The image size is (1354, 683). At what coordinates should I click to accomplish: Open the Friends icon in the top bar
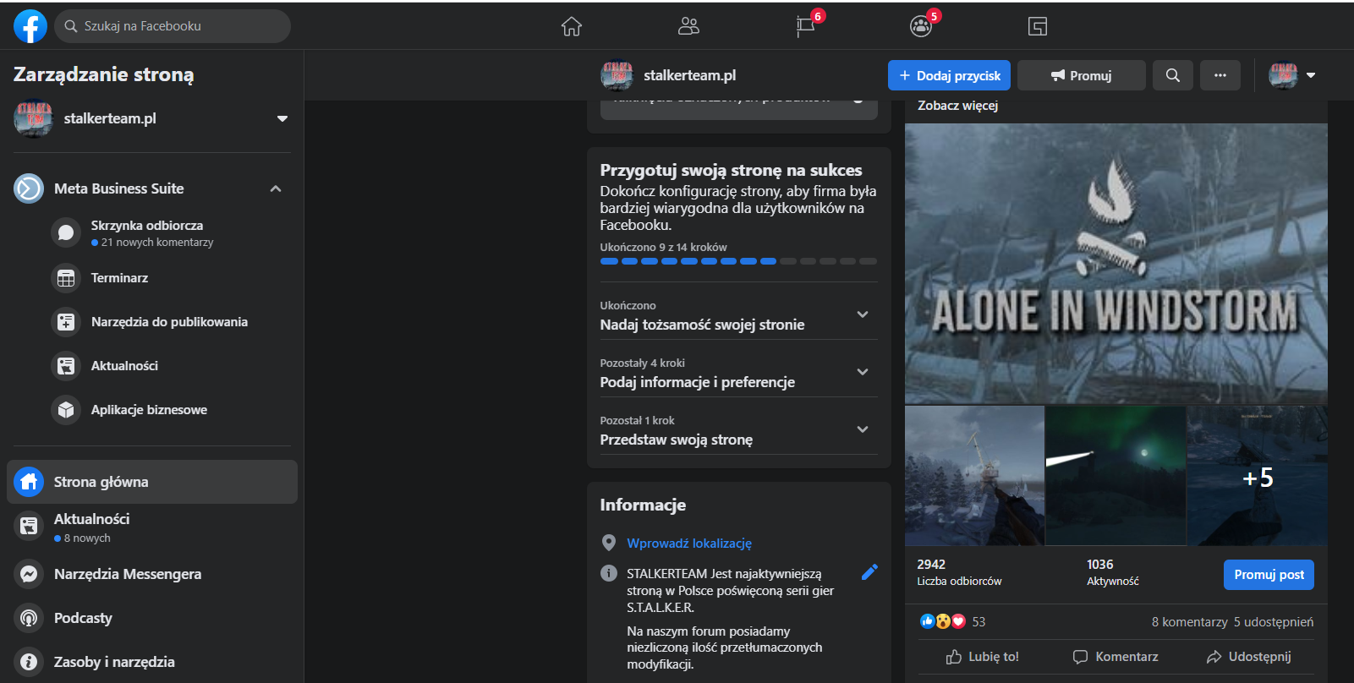[x=688, y=26]
